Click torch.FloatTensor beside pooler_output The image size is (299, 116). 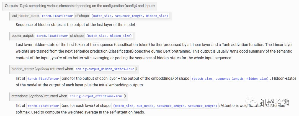point(52,35)
